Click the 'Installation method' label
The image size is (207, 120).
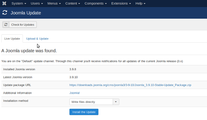coord(16,101)
